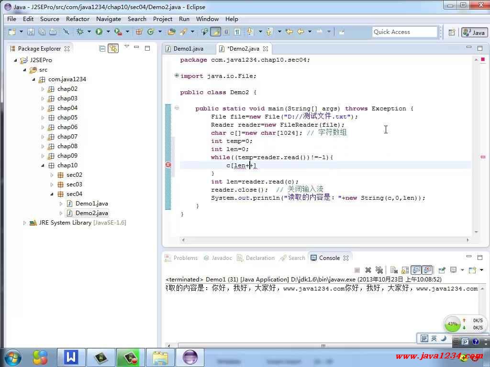Open the Open Console dropdown arrow
This screenshot has height=367, width=490.
(481, 270)
